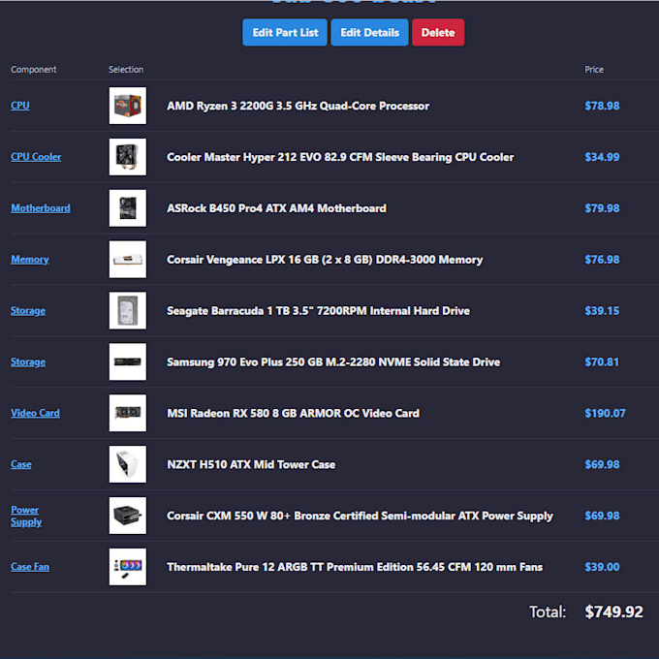Select Samsung 970 Evo Plus 250 GB name
This screenshot has width=659, height=659.
point(333,362)
